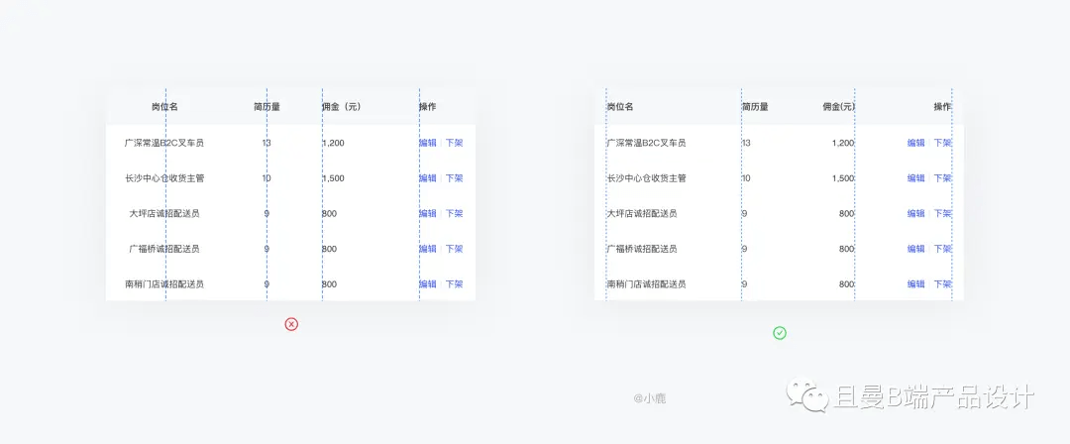Select resume count 10 in green-check table

click(746, 178)
